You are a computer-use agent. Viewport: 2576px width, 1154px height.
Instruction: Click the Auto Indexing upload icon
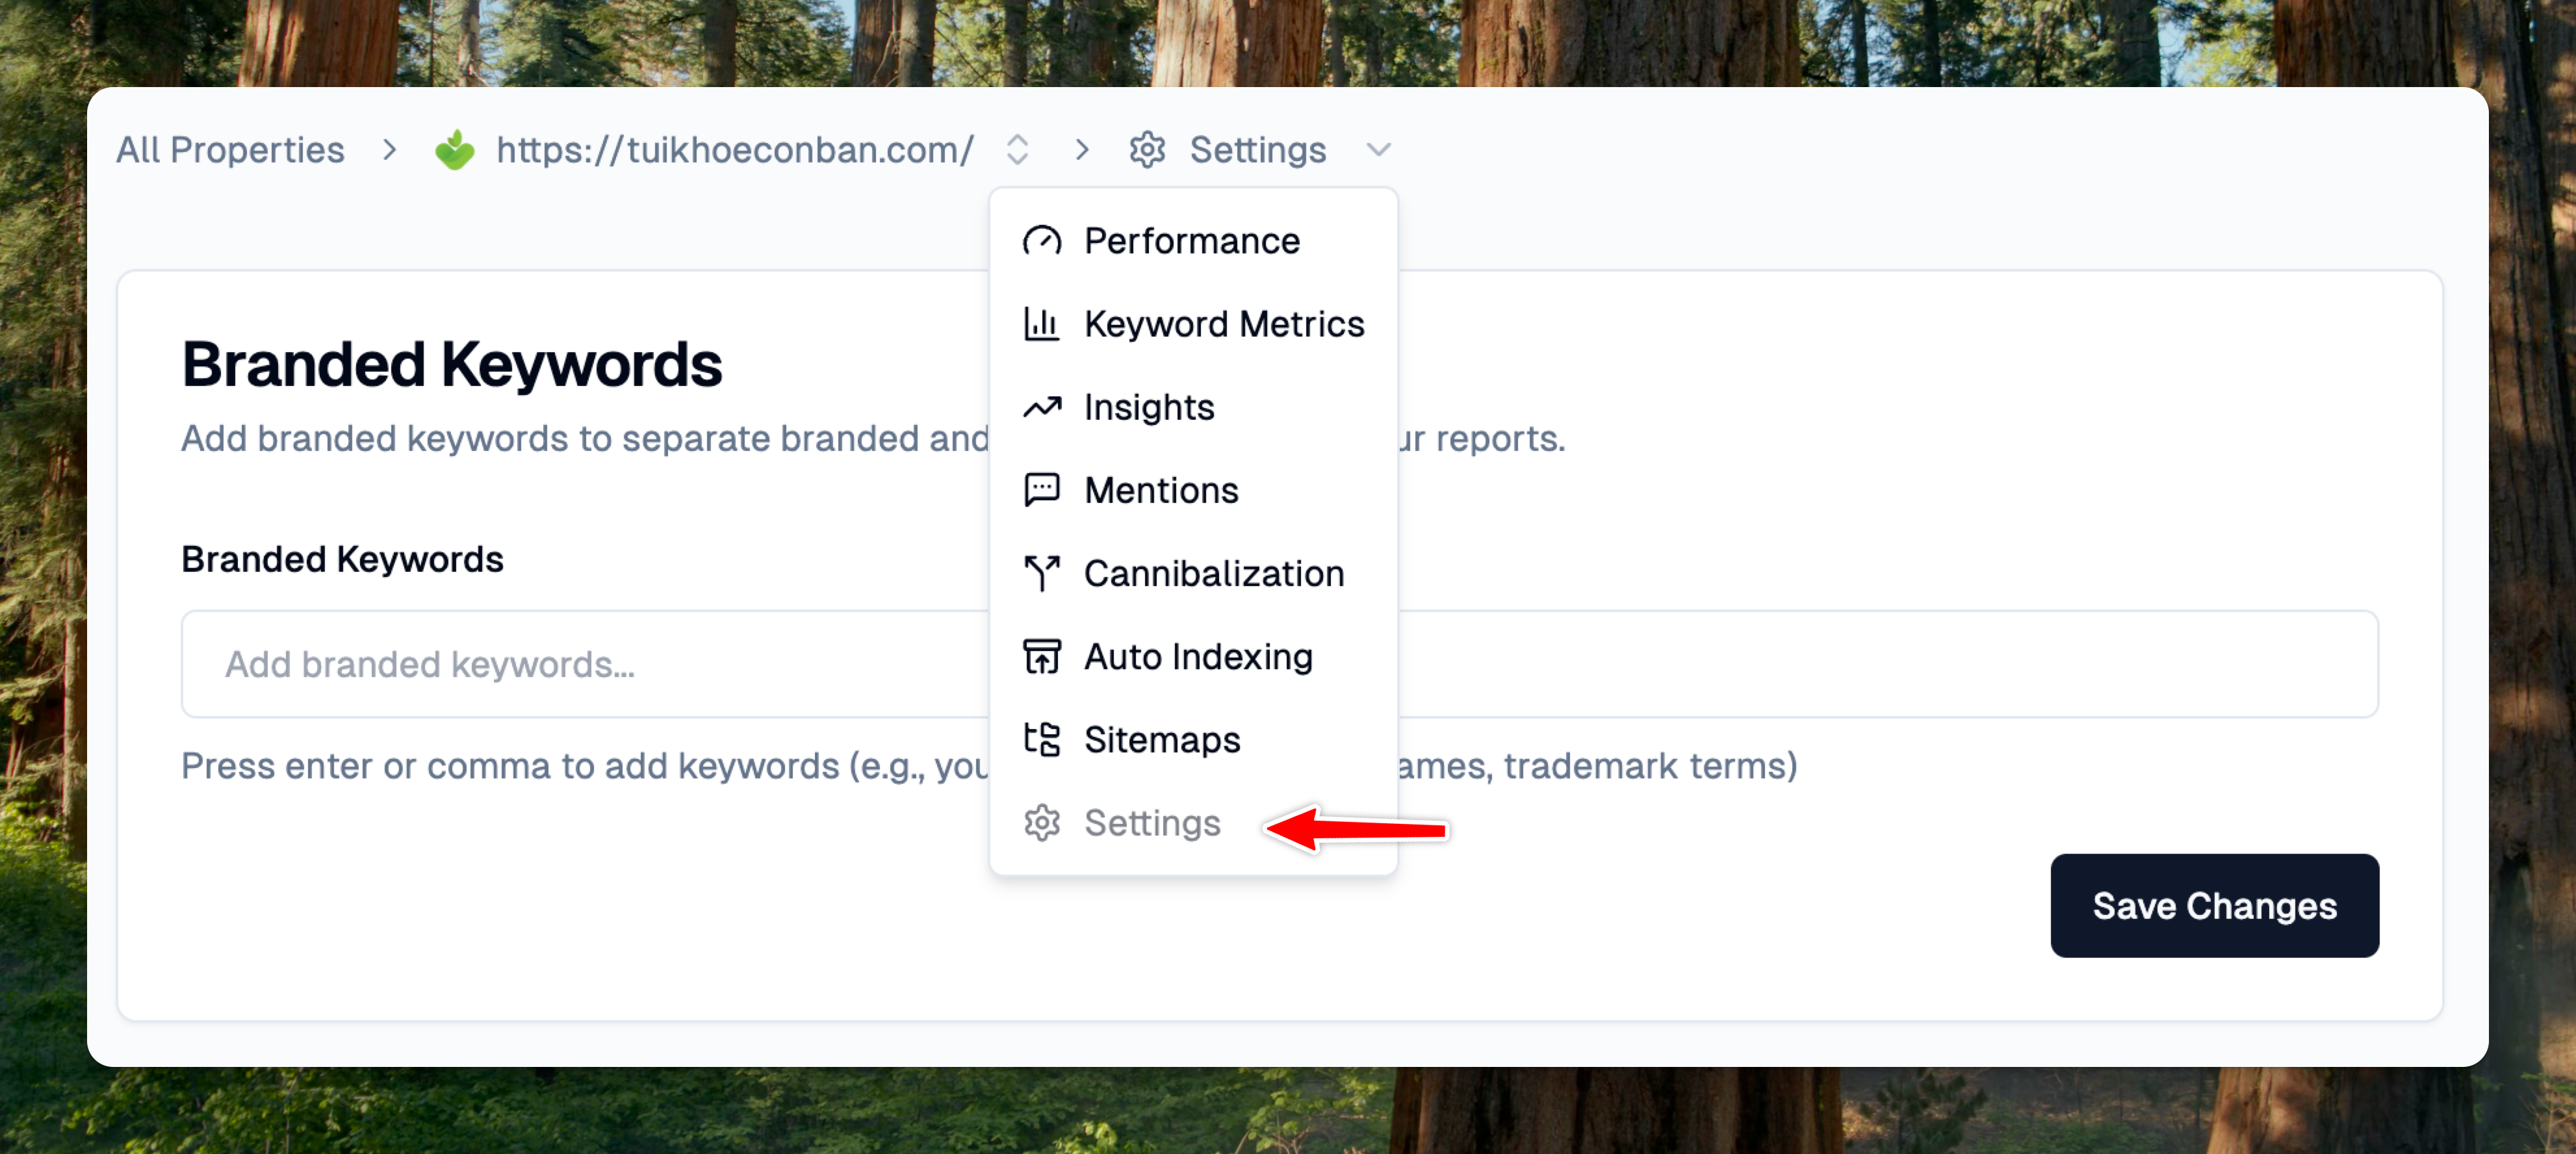(x=1041, y=656)
